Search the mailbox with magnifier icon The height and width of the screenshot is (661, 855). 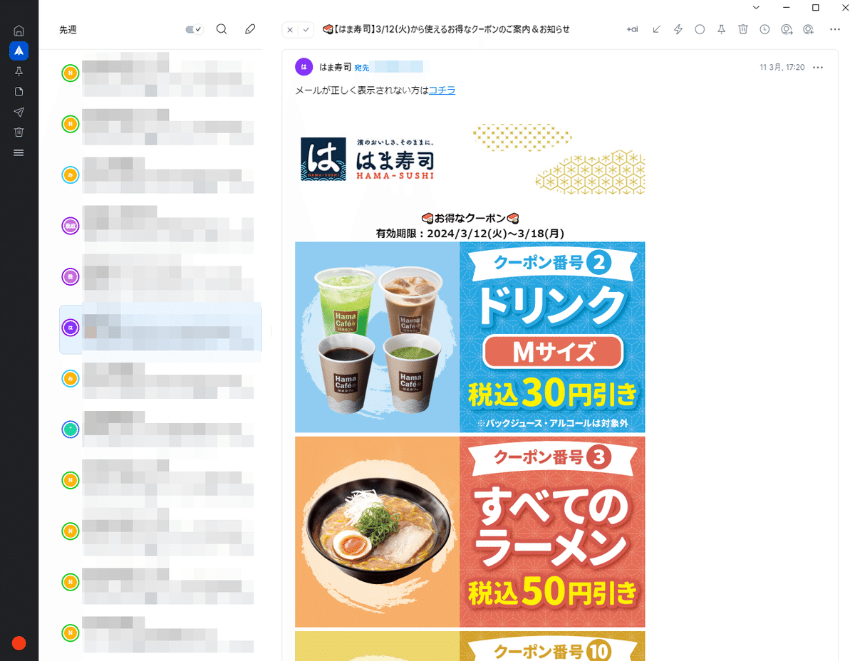(x=222, y=29)
